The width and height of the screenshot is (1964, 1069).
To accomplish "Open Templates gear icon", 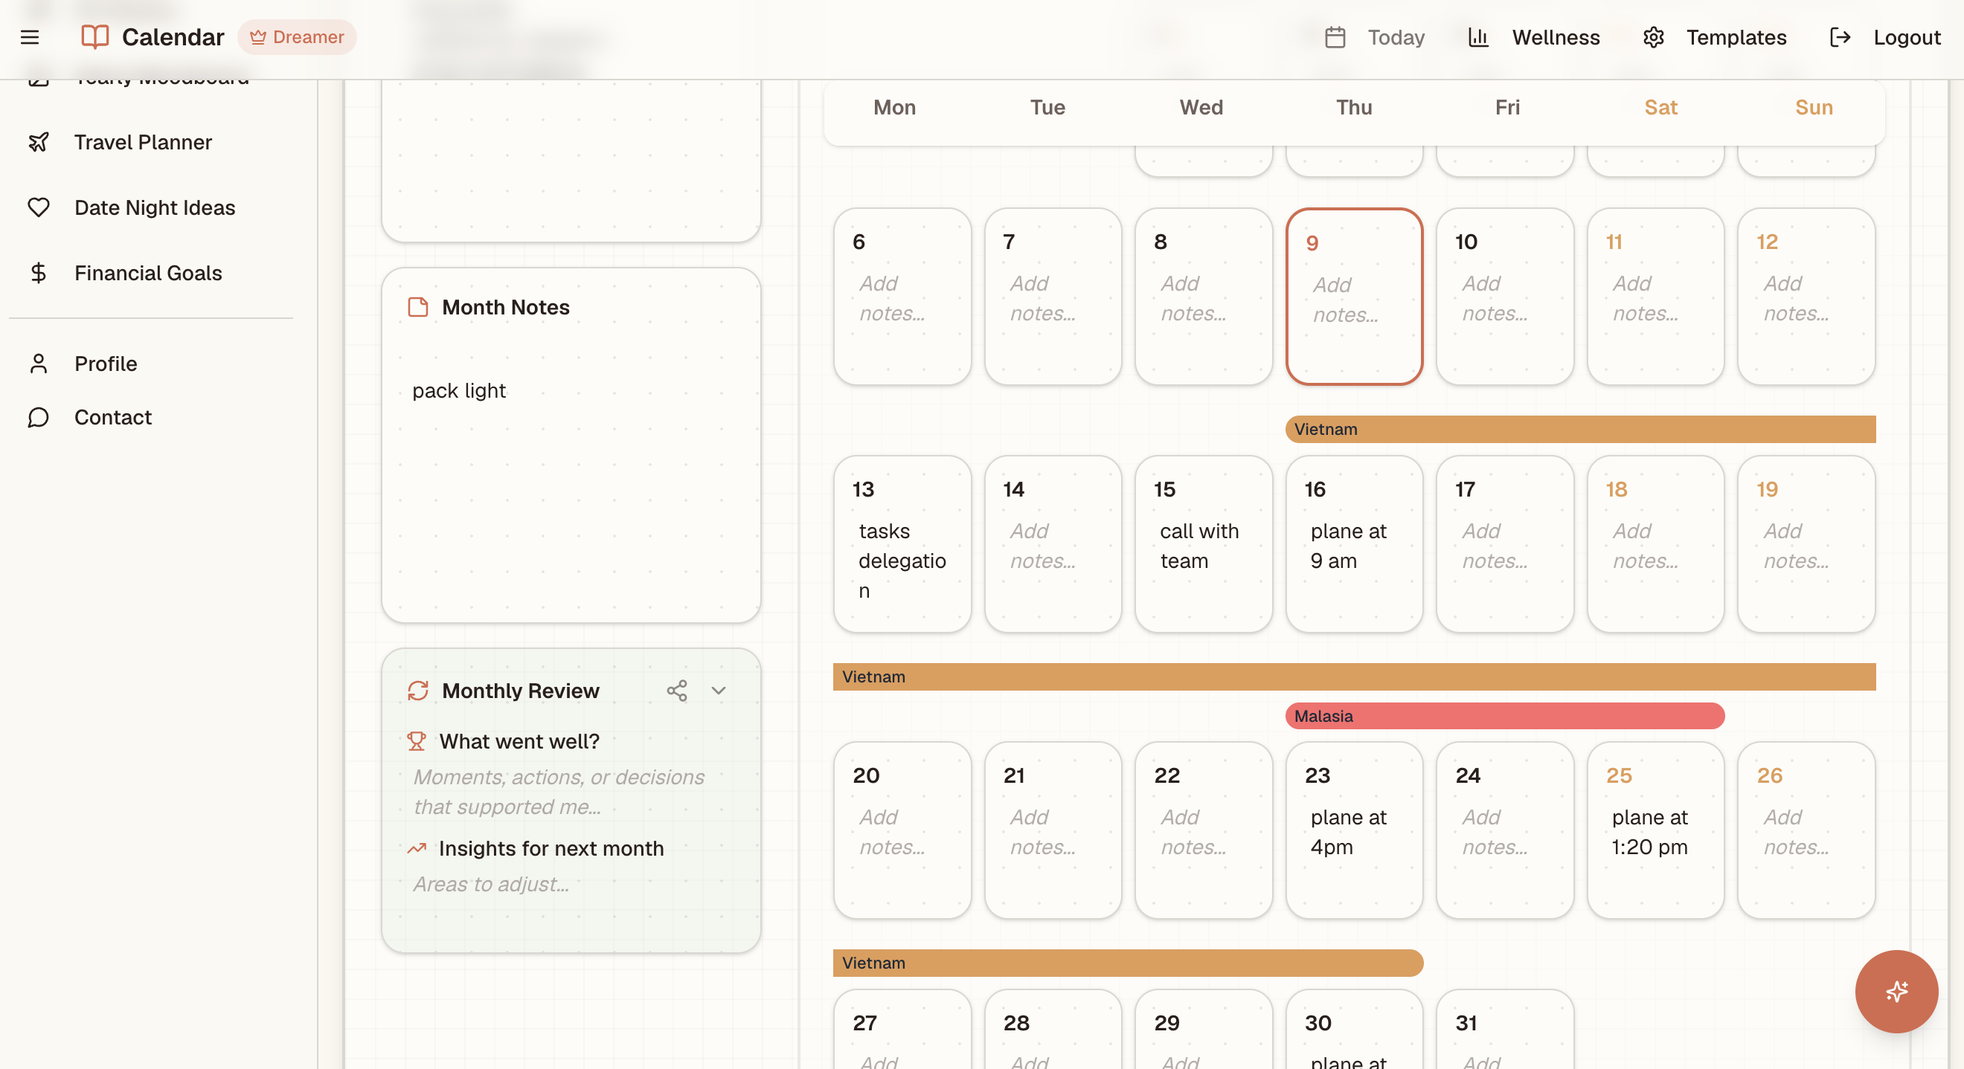I will [1653, 36].
